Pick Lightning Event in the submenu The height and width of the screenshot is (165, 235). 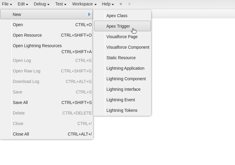[121, 100]
